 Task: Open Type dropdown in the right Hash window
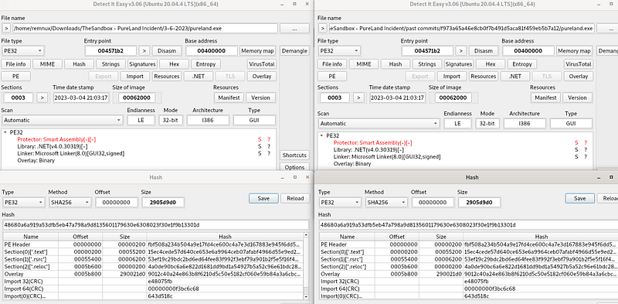tap(339, 203)
